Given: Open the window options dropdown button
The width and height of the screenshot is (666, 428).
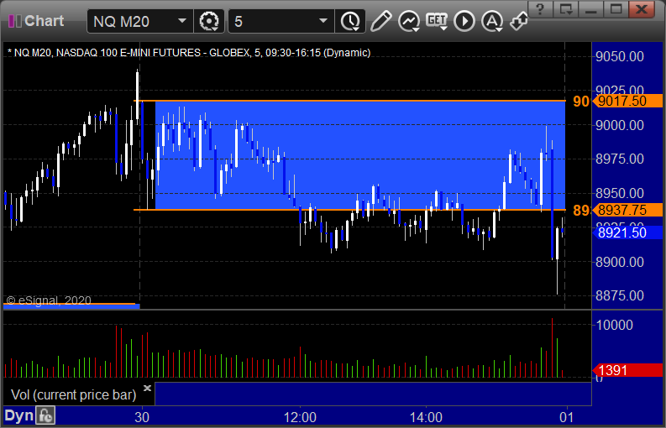Looking at the screenshot, I should [x=566, y=9].
